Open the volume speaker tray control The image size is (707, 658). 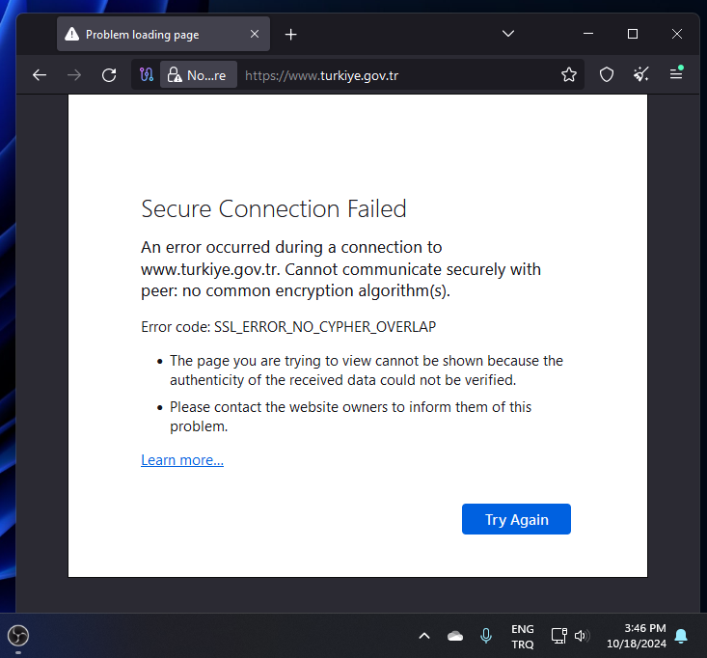tap(582, 636)
